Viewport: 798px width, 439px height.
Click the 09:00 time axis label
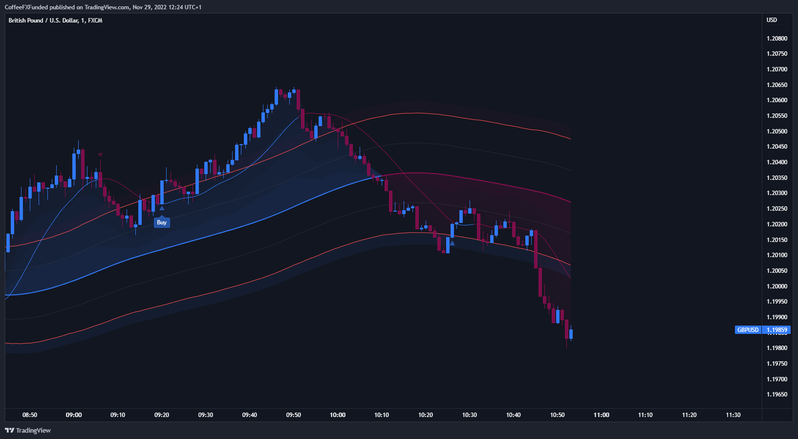pyautogui.click(x=74, y=415)
